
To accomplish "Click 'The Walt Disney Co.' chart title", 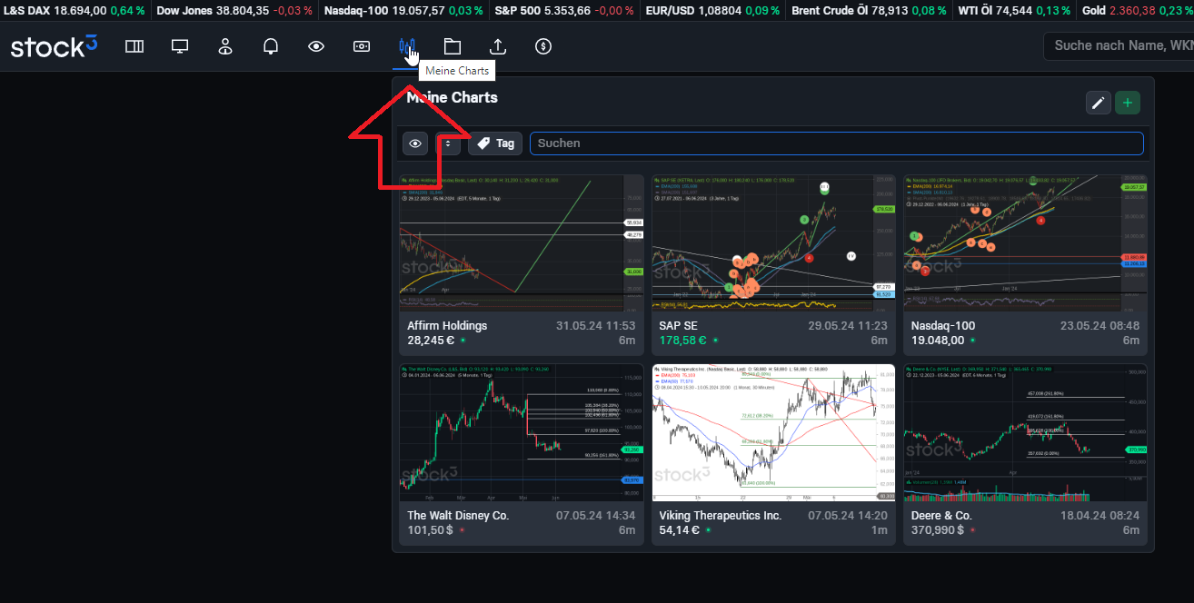I will click(458, 515).
